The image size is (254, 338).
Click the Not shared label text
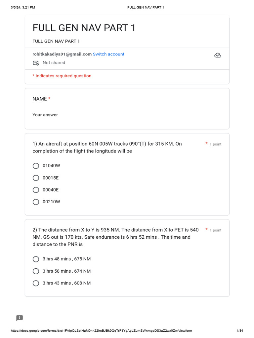(x=54, y=63)
